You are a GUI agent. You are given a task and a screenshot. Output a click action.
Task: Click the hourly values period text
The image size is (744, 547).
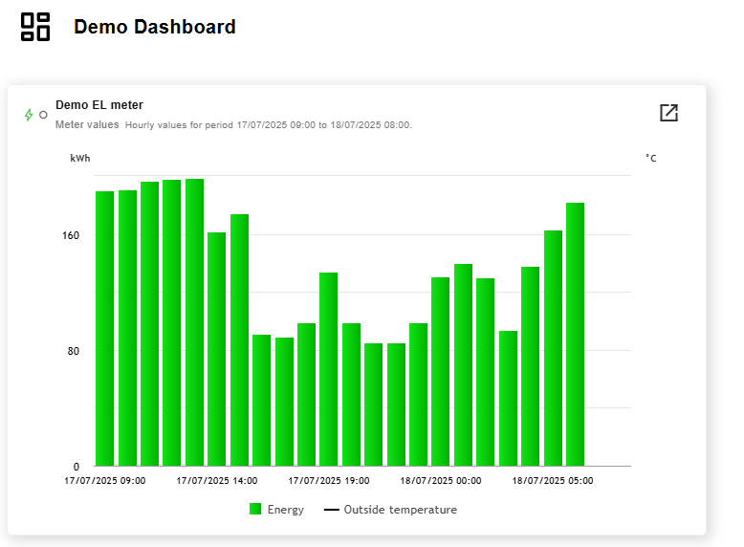pyautogui.click(x=269, y=124)
